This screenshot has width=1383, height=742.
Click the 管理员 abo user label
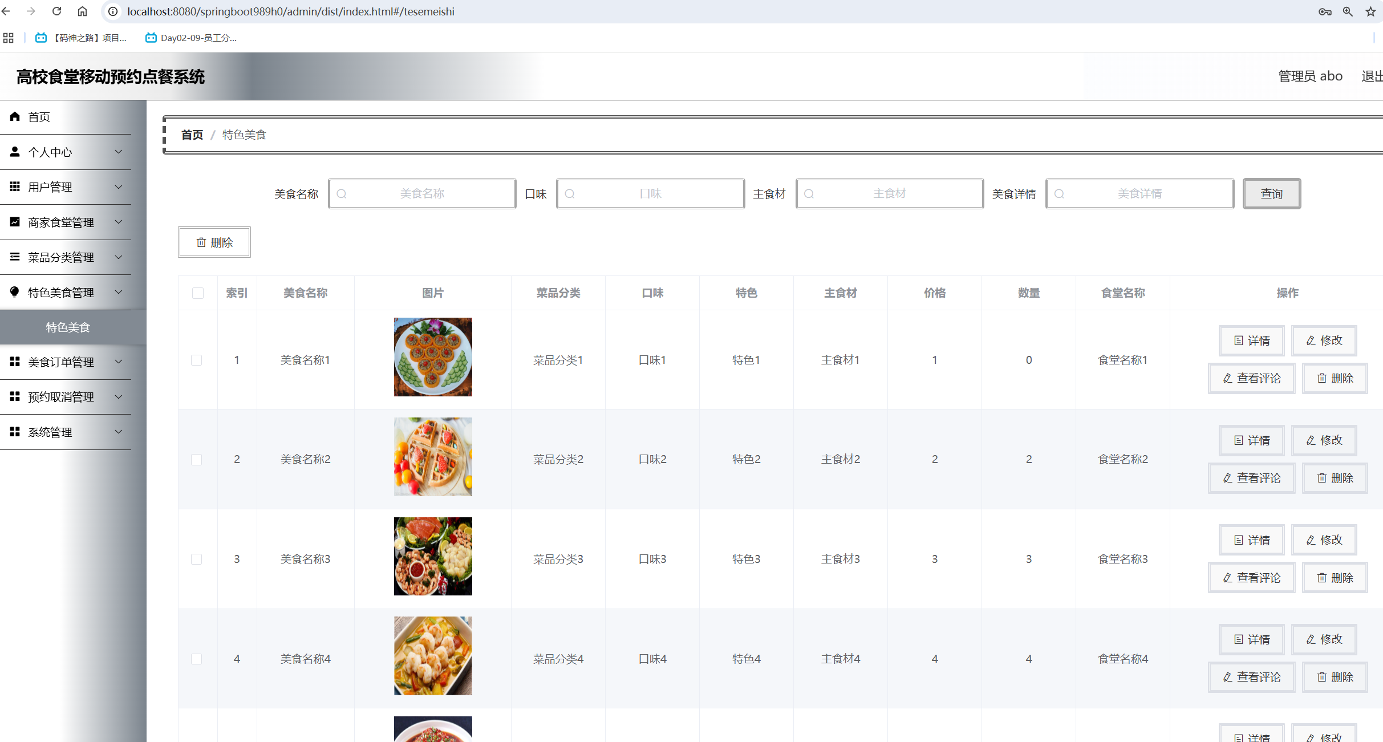pos(1310,76)
